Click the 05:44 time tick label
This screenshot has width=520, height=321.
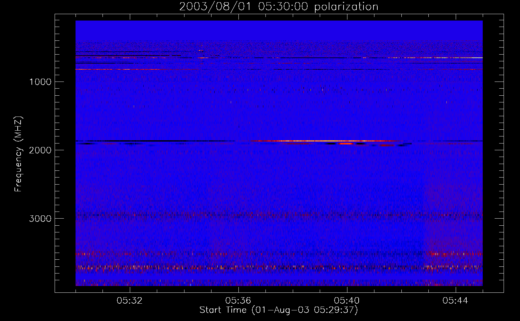456,301
